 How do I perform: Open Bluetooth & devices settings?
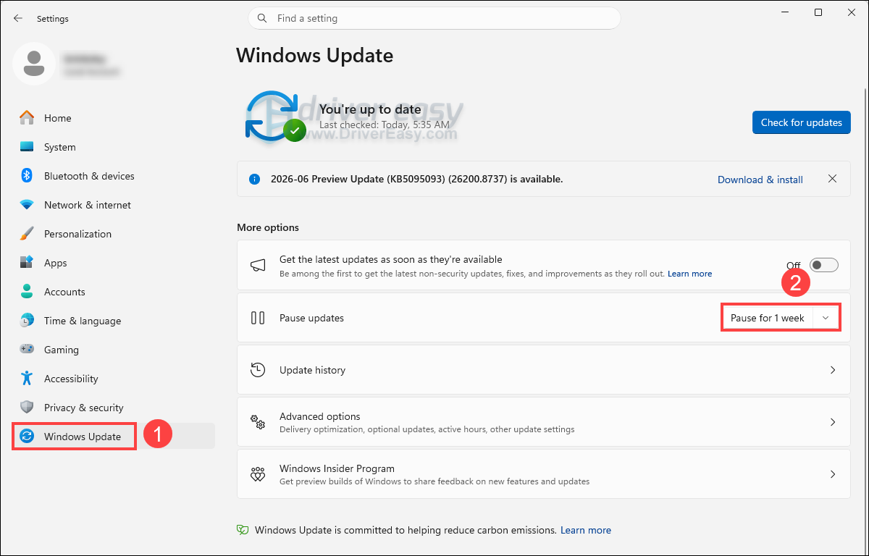[114, 176]
